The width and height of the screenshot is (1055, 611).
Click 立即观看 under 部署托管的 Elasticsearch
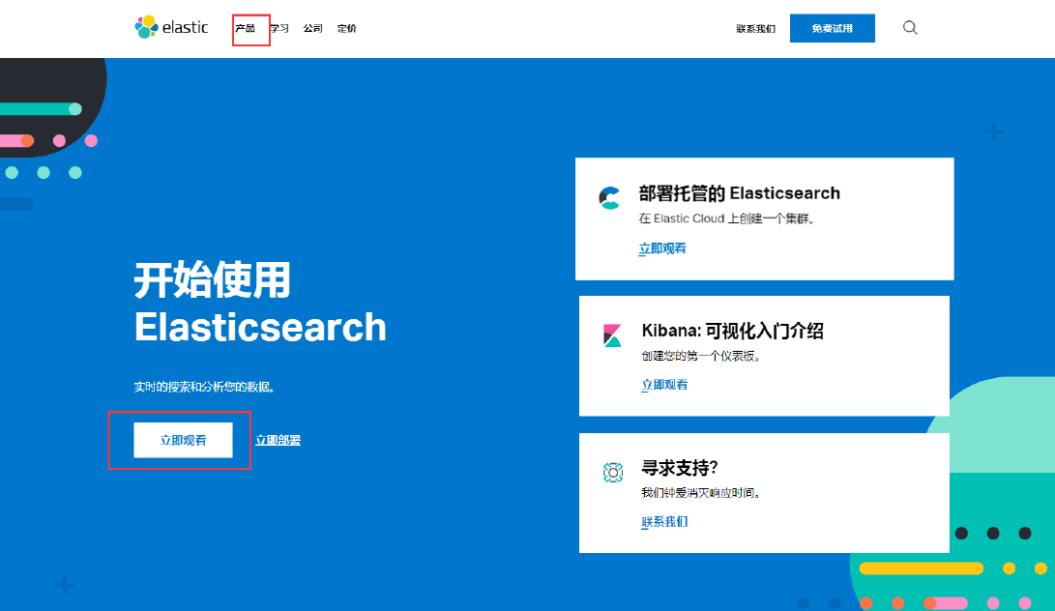pos(662,248)
